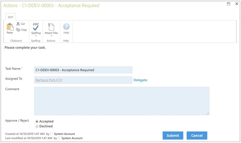The image size is (241, 143).
Task: Click the Cut scissors icon
Action: pos(18,24)
